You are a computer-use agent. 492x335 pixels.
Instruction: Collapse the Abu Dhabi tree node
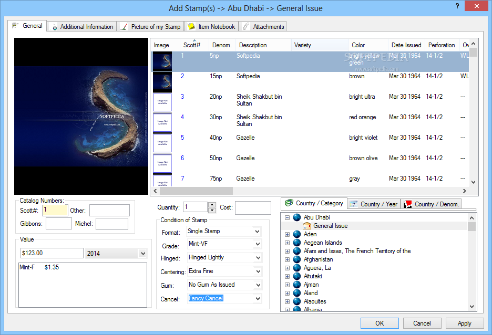pos(287,217)
